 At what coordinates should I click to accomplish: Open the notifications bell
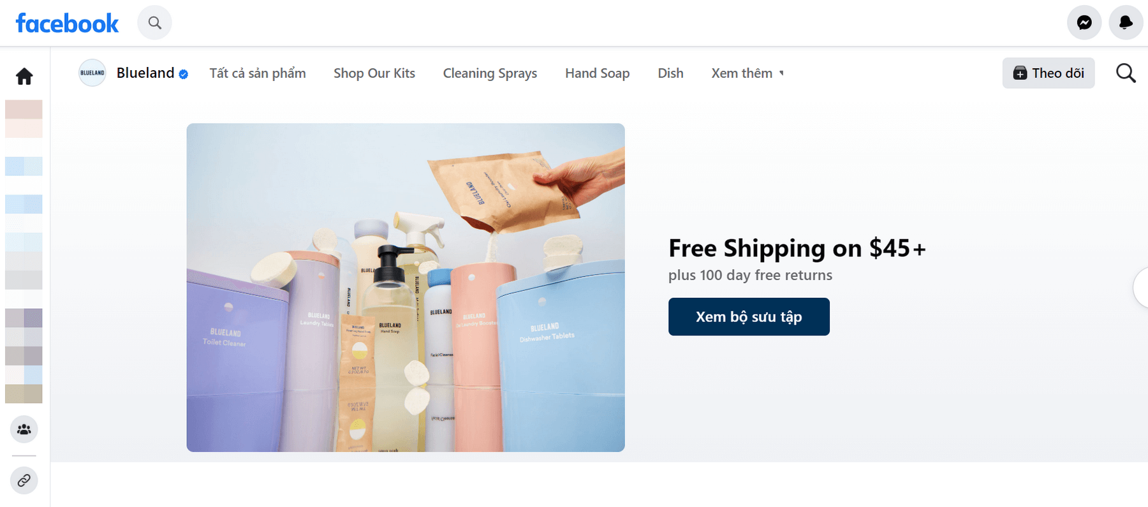pyautogui.click(x=1126, y=23)
